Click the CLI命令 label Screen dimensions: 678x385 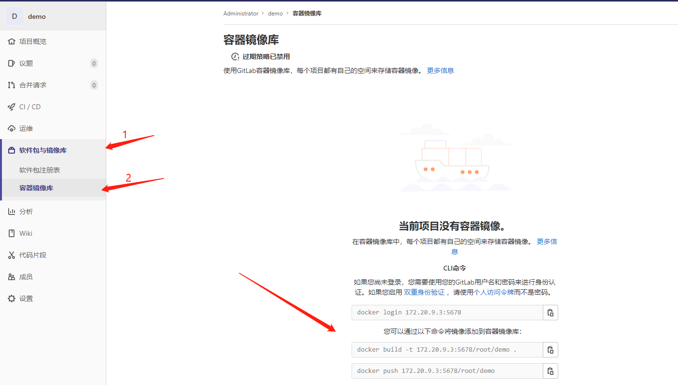point(454,268)
